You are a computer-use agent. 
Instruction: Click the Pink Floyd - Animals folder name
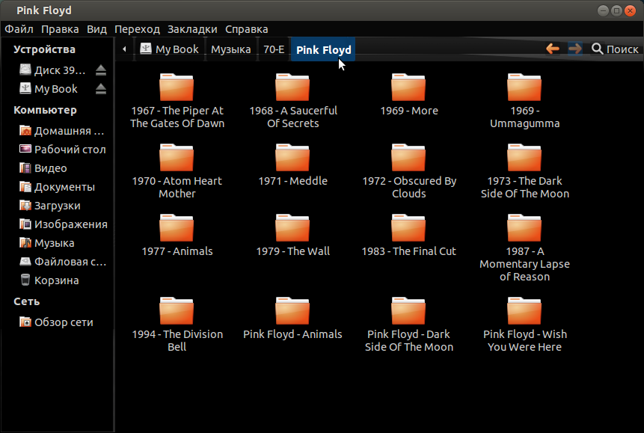pyautogui.click(x=292, y=334)
